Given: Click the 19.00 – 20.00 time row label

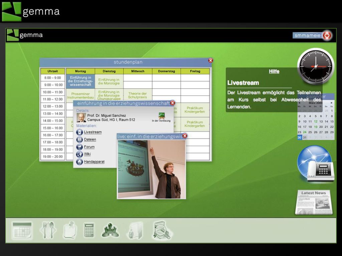Looking at the screenshot, I should point(52,157).
